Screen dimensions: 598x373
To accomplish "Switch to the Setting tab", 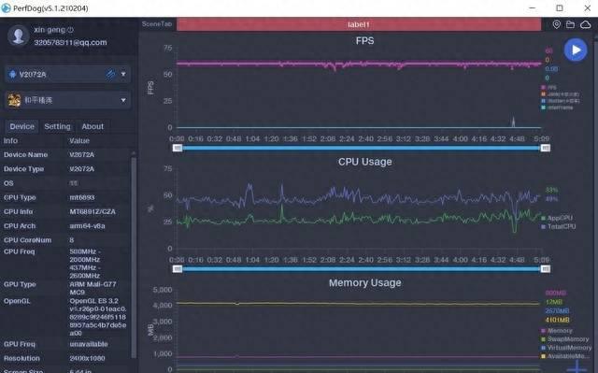I will [57, 126].
